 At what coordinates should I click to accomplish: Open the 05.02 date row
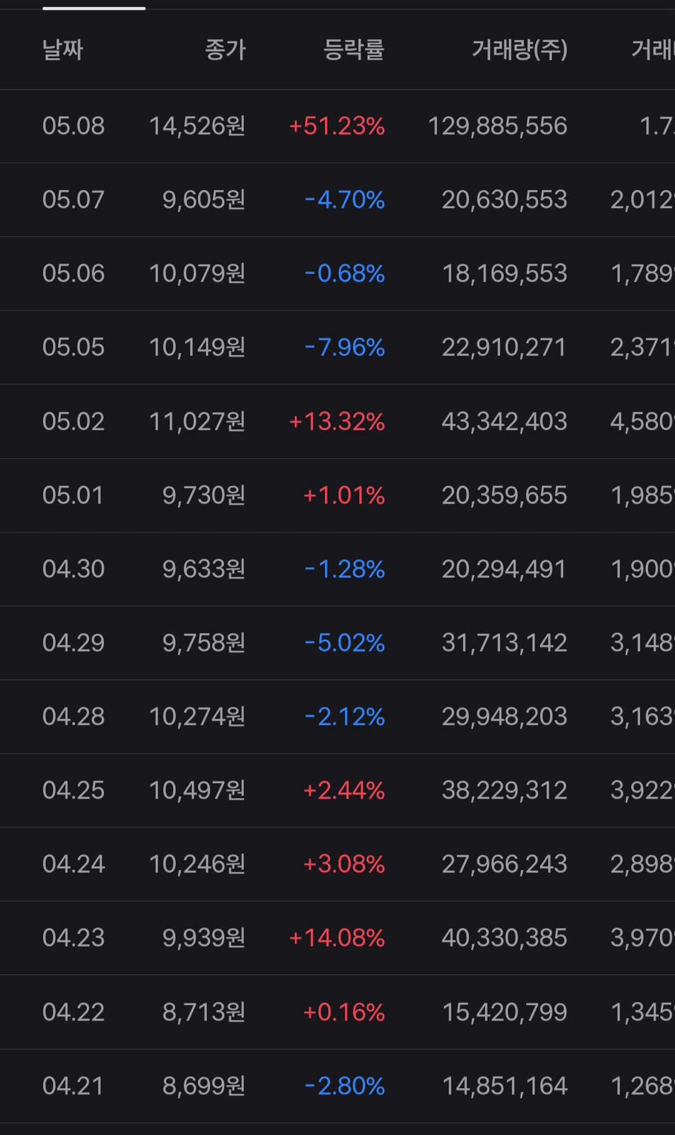337,421
